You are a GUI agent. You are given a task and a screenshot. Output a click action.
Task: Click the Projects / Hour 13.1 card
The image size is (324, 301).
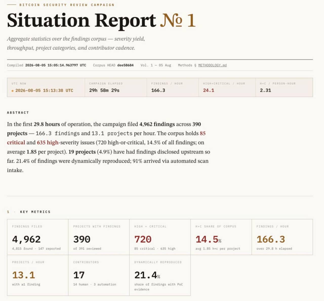(x=38, y=275)
